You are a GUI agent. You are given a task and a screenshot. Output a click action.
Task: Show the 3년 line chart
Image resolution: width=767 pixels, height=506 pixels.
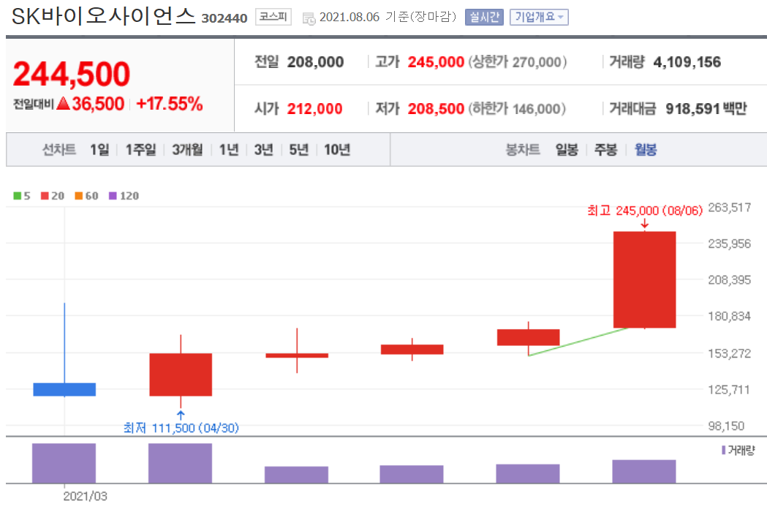264,149
